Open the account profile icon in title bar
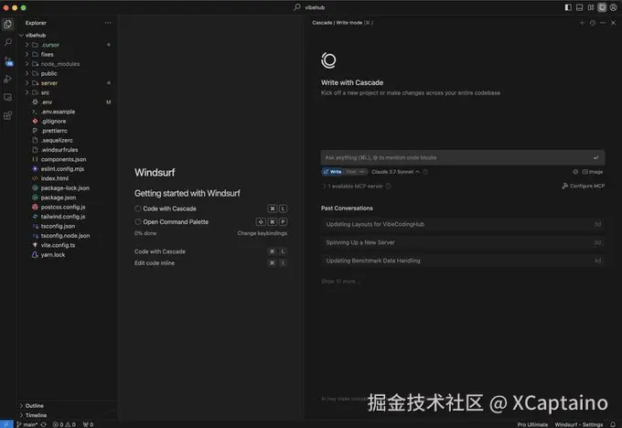Image resolution: width=622 pixels, height=428 pixels. pyautogui.click(x=613, y=7)
